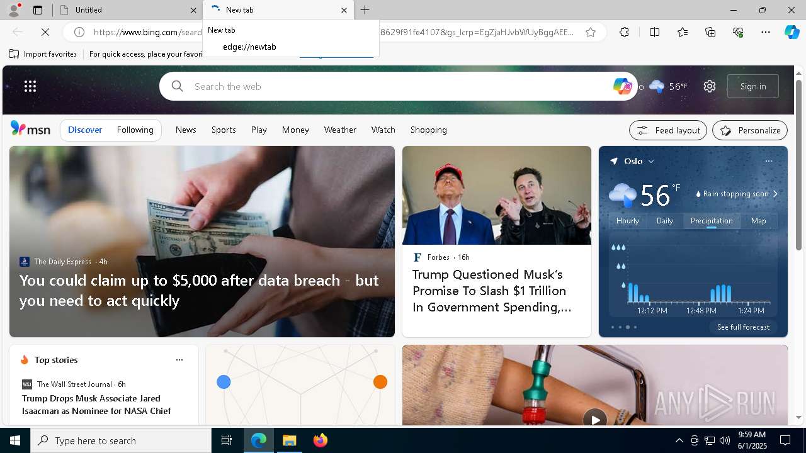806x453 pixels.
Task: Open the $5,000 data breach article
Action: (199, 290)
